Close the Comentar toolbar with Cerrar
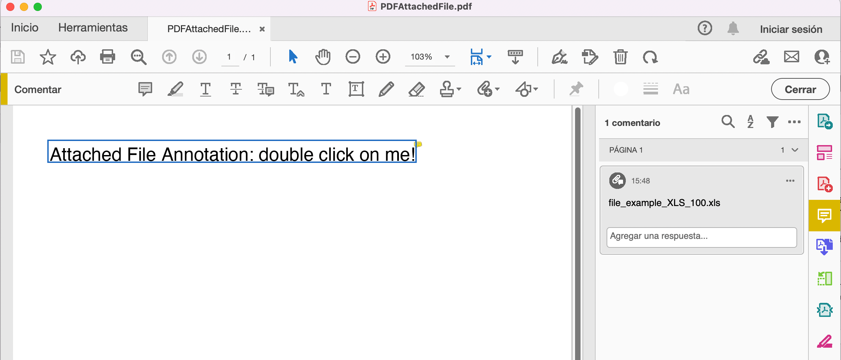Viewport: 841px width, 360px height. pyautogui.click(x=800, y=89)
